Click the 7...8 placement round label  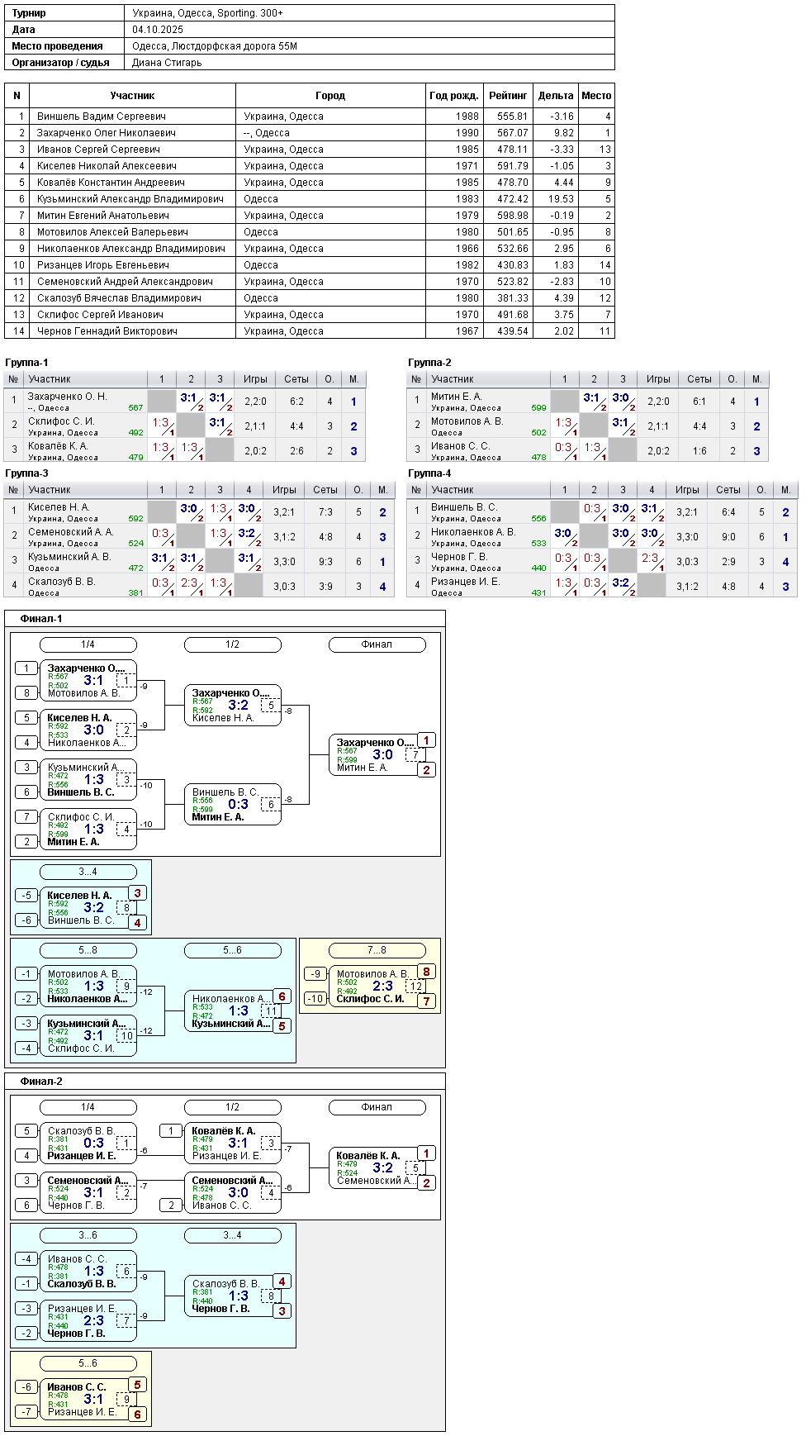point(377,950)
